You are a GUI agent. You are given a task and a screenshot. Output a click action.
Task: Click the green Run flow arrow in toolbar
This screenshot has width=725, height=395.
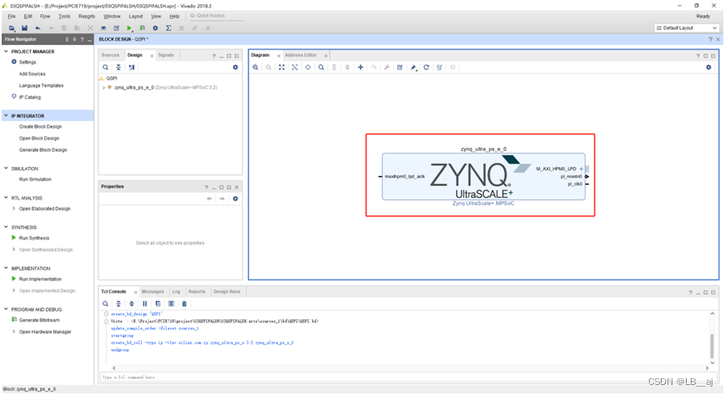pos(129,28)
